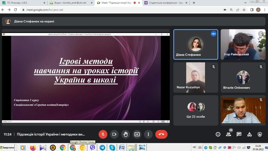Viewport: 268px width, 151px height.
Task: Open a new browser tab
Action: (194, 3)
